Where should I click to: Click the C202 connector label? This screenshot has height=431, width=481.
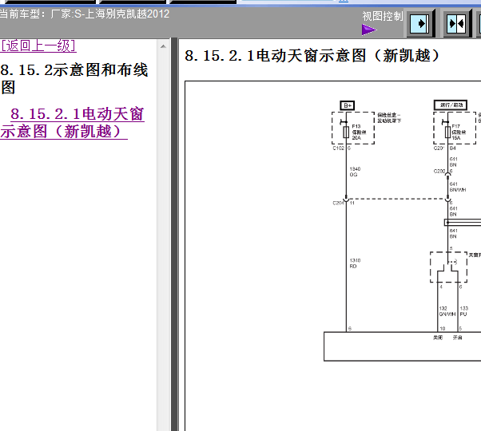439,172
